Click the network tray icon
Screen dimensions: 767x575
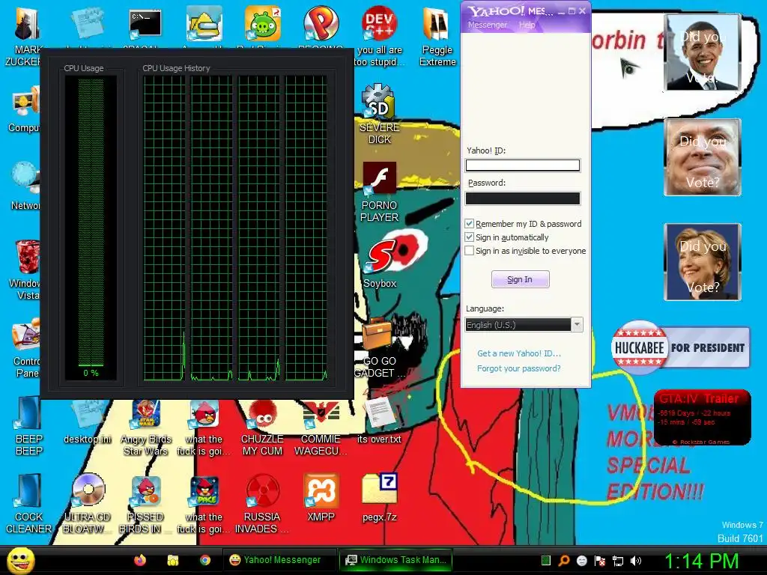click(x=618, y=561)
